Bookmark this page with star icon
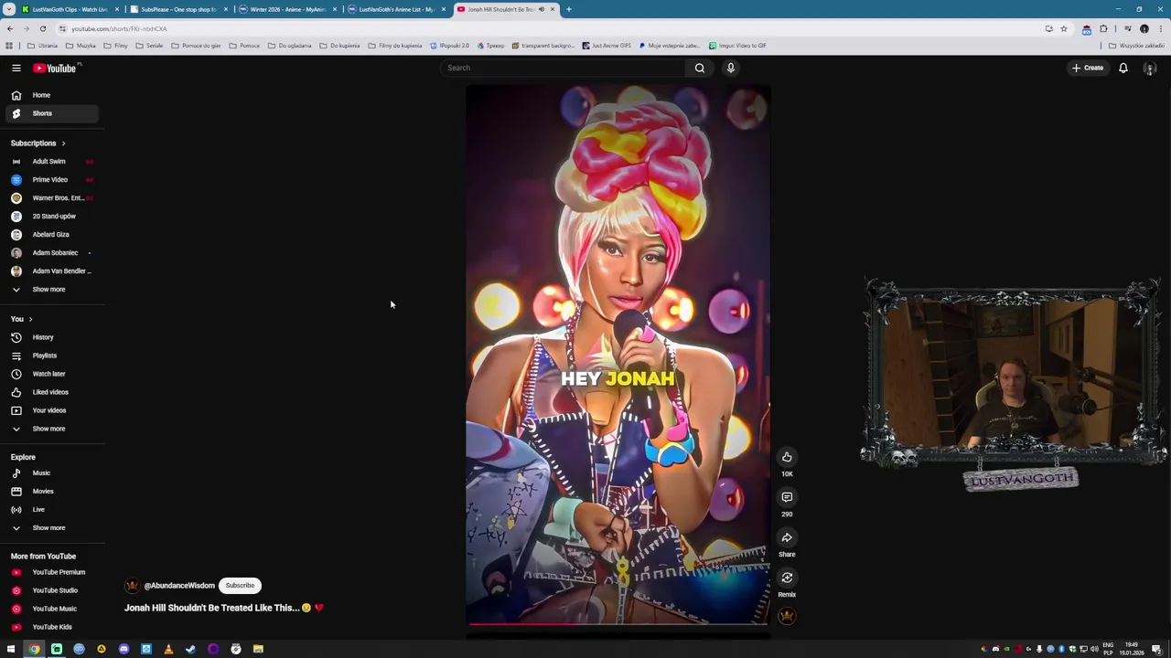Viewport: 1171px width, 658px height. (x=1063, y=28)
